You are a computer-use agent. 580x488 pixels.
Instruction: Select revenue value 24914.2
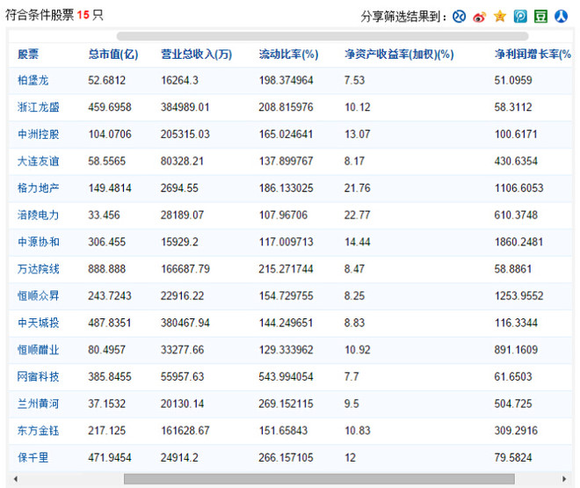[179, 457]
